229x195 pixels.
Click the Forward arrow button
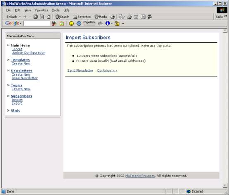tap(25, 17)
